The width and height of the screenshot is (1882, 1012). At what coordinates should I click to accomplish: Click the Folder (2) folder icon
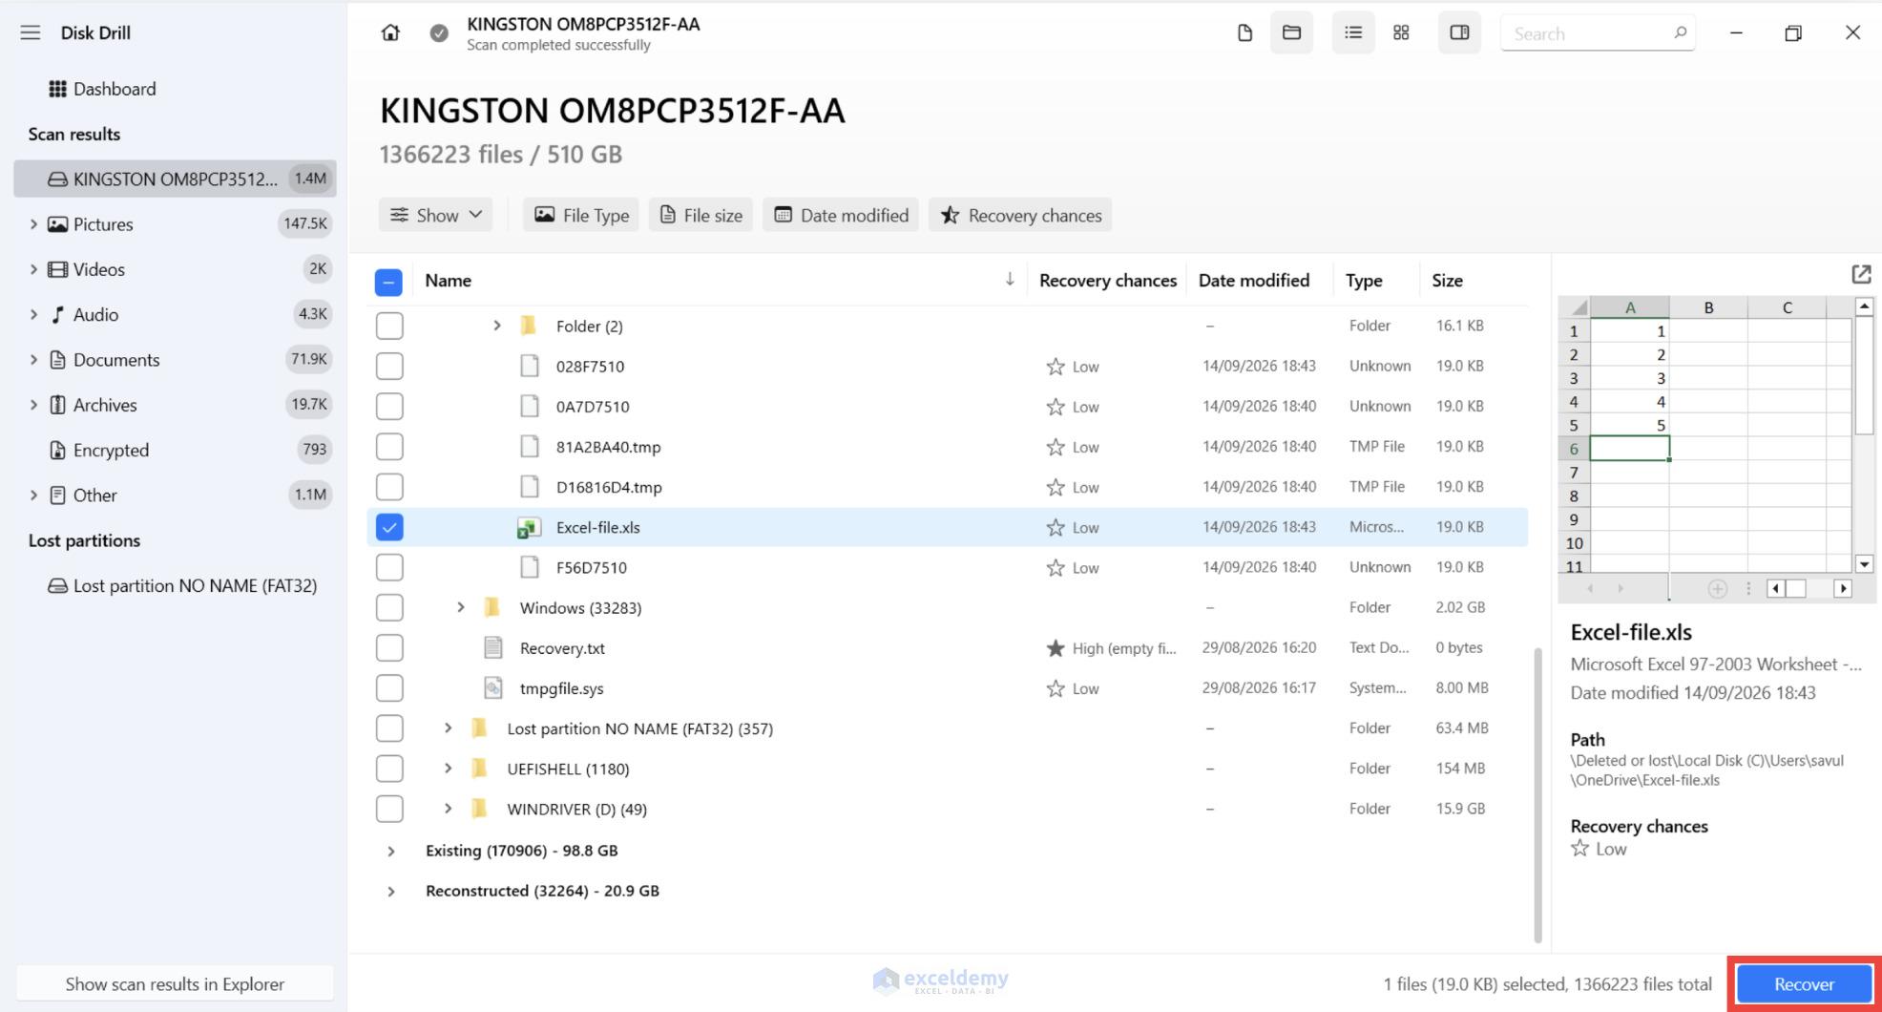pos(529,326)
